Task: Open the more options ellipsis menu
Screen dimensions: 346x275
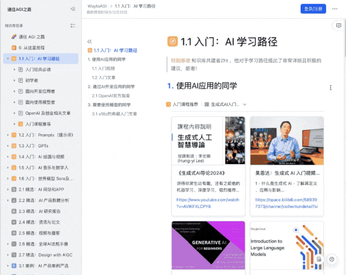Action: (335, 9)
